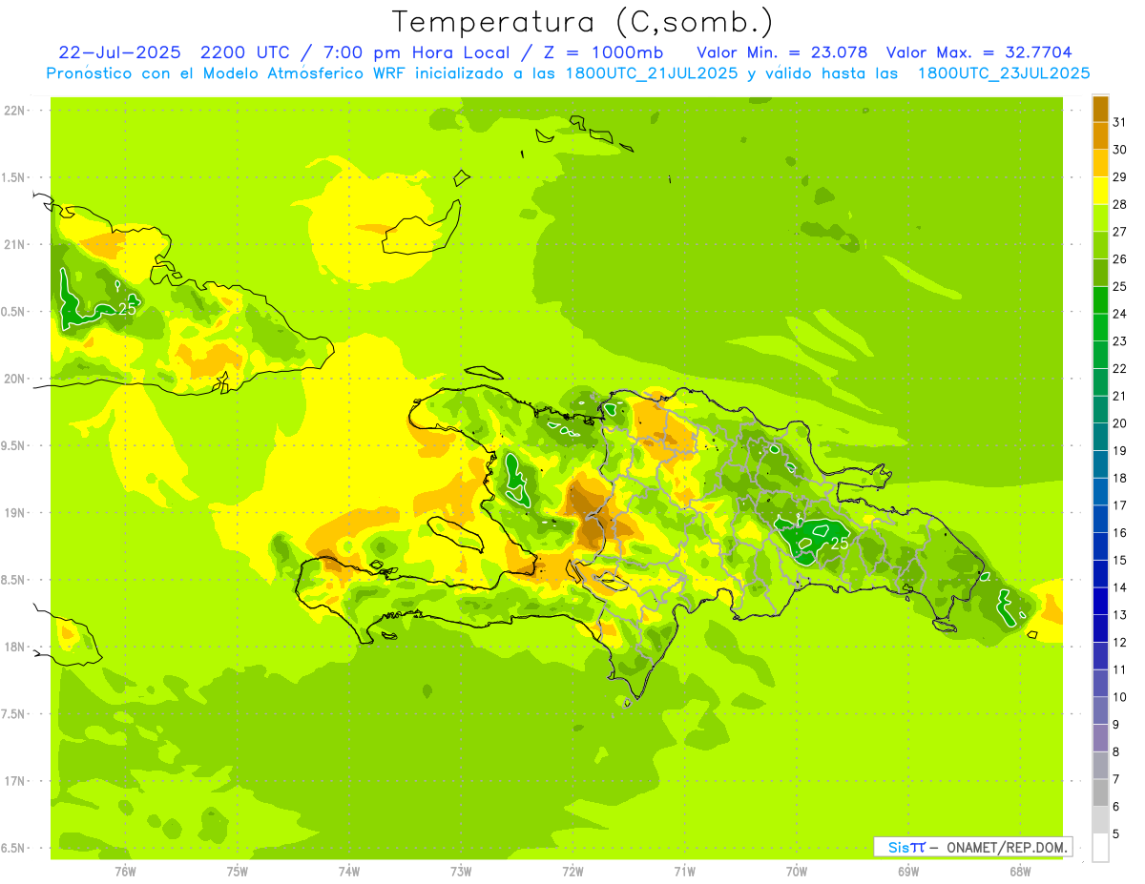Click '25' contour label in central Dominican Republic
Viewport: 1145px width, 884px height.
click(x=840, y=544)
